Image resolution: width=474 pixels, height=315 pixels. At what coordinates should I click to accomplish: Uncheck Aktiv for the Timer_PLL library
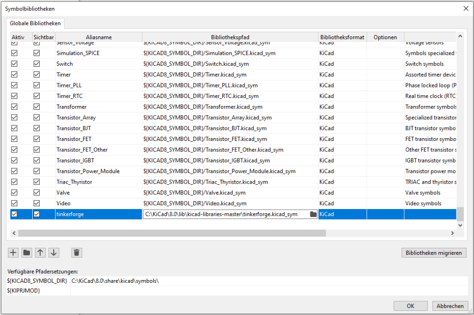point(14,85)
